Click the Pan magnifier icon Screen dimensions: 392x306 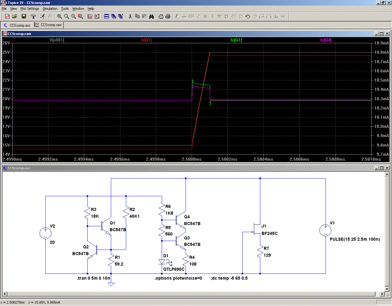coord(66,16)
